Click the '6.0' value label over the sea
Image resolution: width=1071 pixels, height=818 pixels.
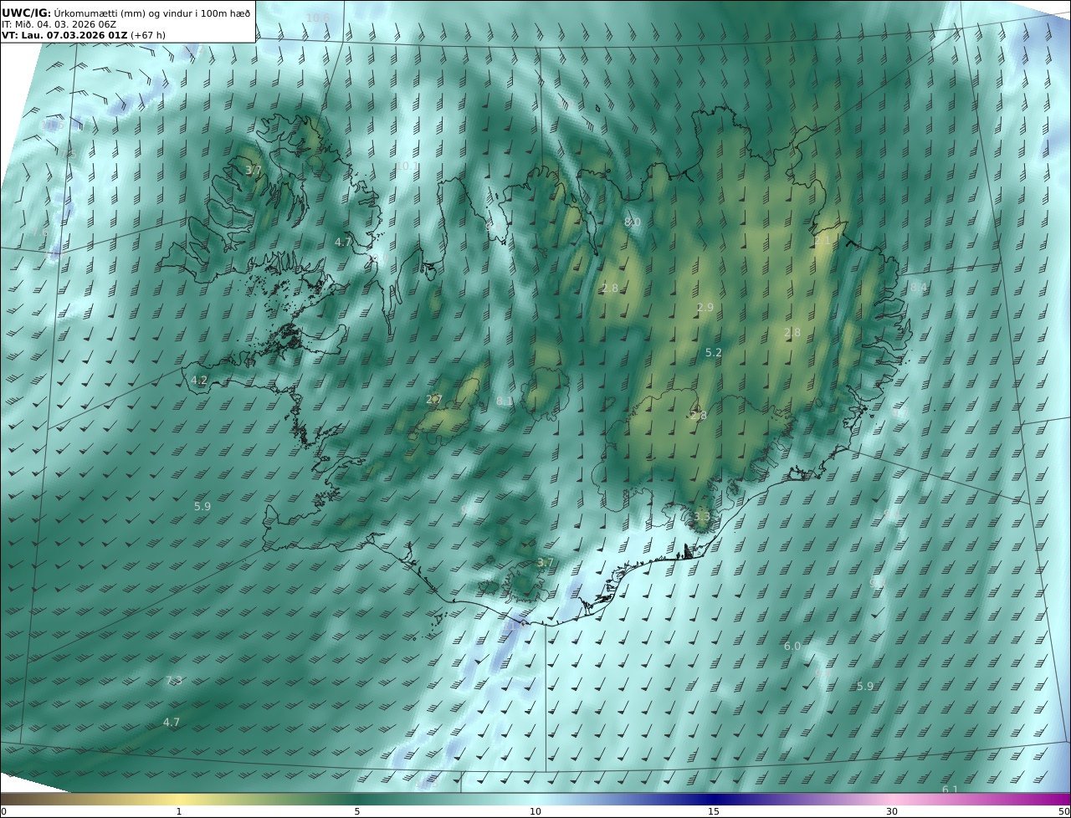792,647
